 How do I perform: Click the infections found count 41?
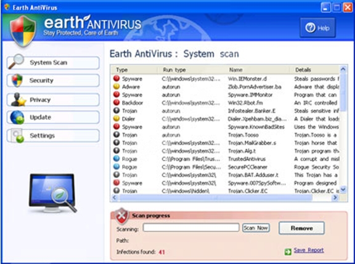pos(161,252)
